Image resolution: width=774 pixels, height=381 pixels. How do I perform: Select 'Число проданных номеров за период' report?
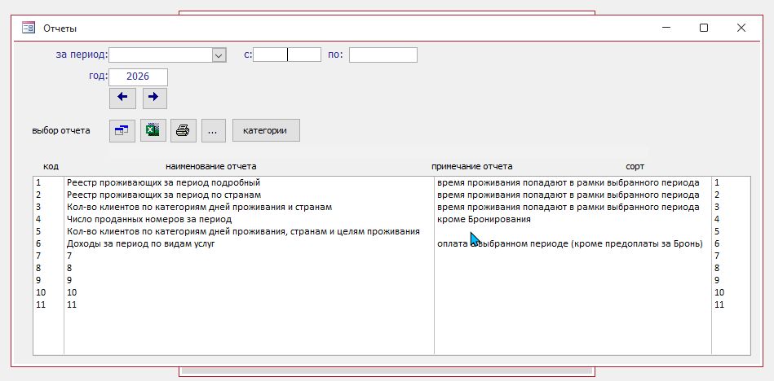[x=149, y=220]
